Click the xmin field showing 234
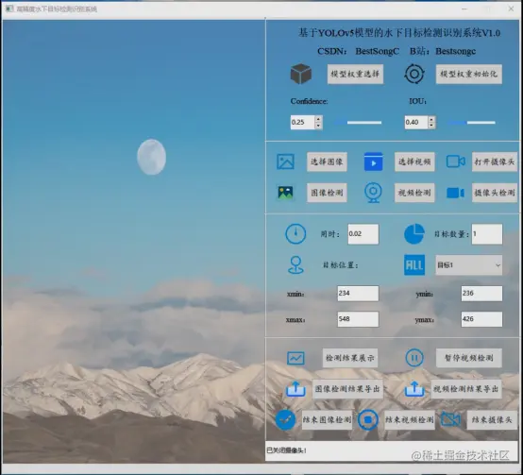Viewport: 523px width, 475px height. [x=358, y=293]
